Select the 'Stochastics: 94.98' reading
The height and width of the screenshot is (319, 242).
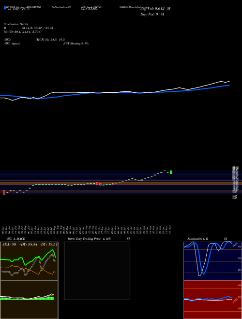pyautogui.click(x=15, y=24)
